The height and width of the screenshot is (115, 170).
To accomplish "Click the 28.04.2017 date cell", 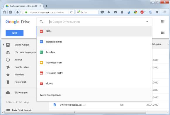I will pos(152,105).
